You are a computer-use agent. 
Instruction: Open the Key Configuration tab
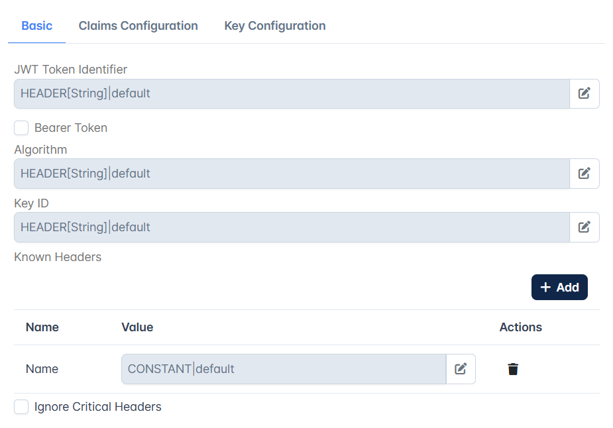tap(275, 26)
